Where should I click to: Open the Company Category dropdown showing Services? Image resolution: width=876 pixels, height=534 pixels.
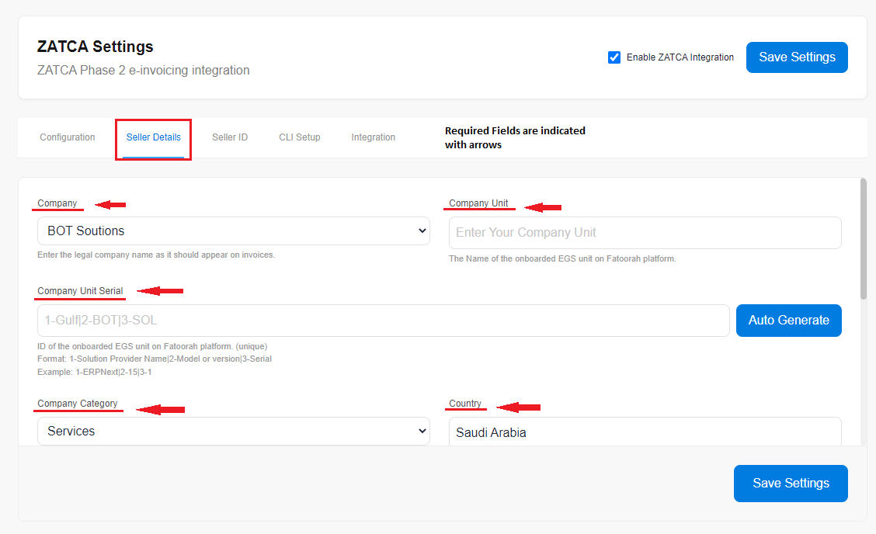click(x=233, y=432)
